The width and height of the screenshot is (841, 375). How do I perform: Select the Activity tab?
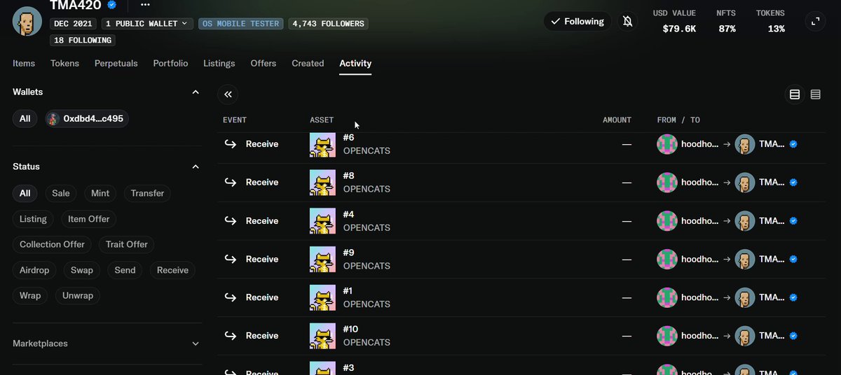(355, 63)
